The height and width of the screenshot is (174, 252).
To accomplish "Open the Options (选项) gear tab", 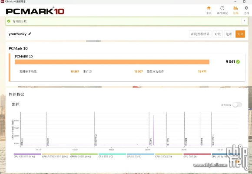I will pyautogui.click(x=246, y=10).
